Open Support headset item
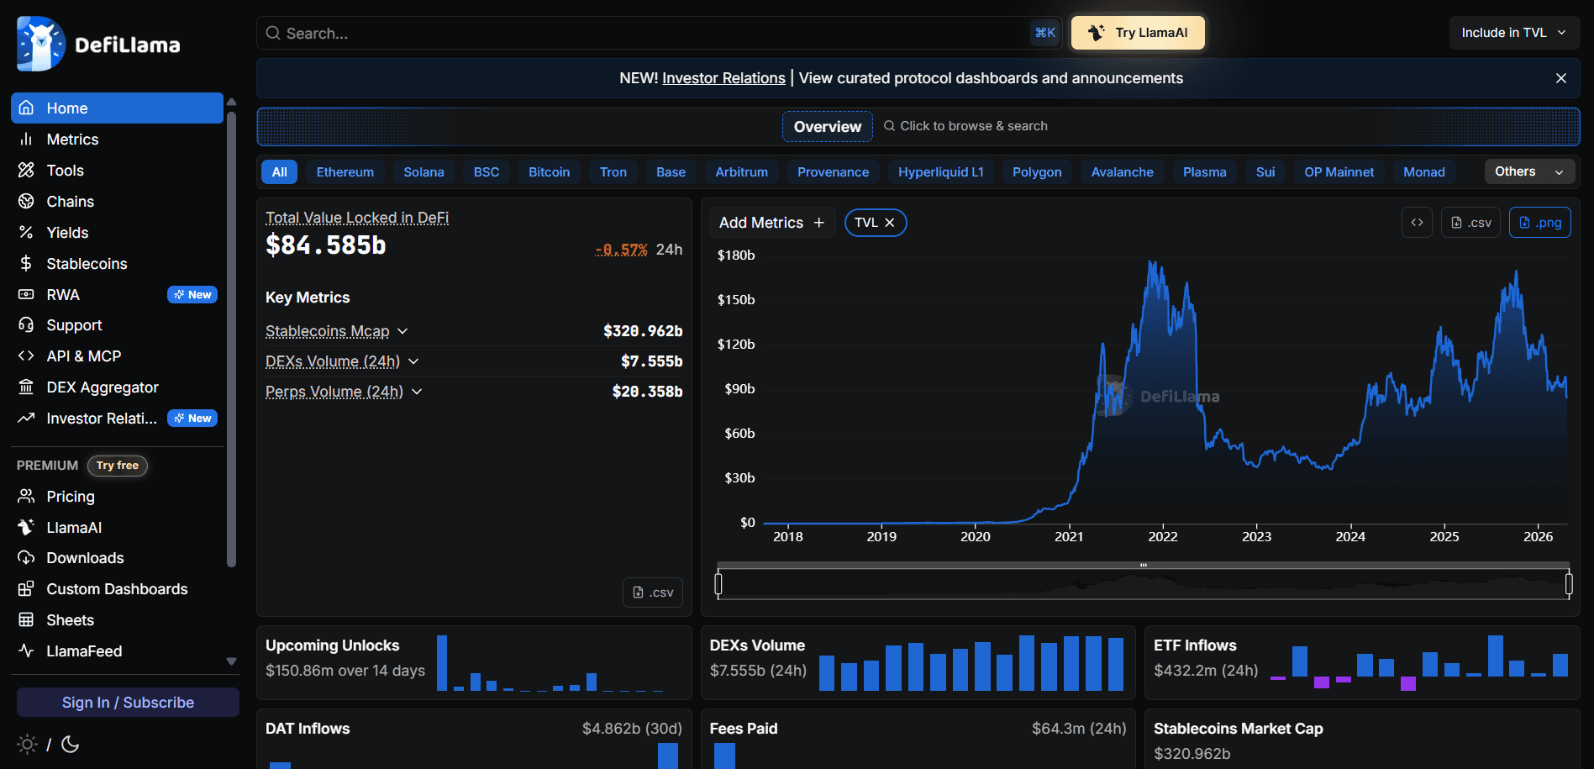The image size is (1594, 769). 117,325
